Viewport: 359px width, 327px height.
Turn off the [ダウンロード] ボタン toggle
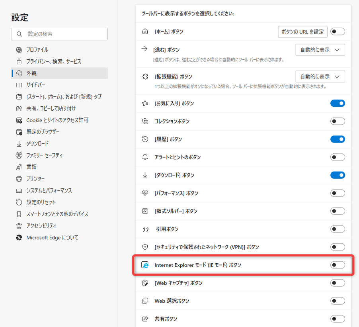(338, 175)
